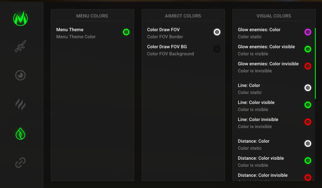322x188 pixels.
Task: Pick the Menu Theme color
Action: (126, 32)
